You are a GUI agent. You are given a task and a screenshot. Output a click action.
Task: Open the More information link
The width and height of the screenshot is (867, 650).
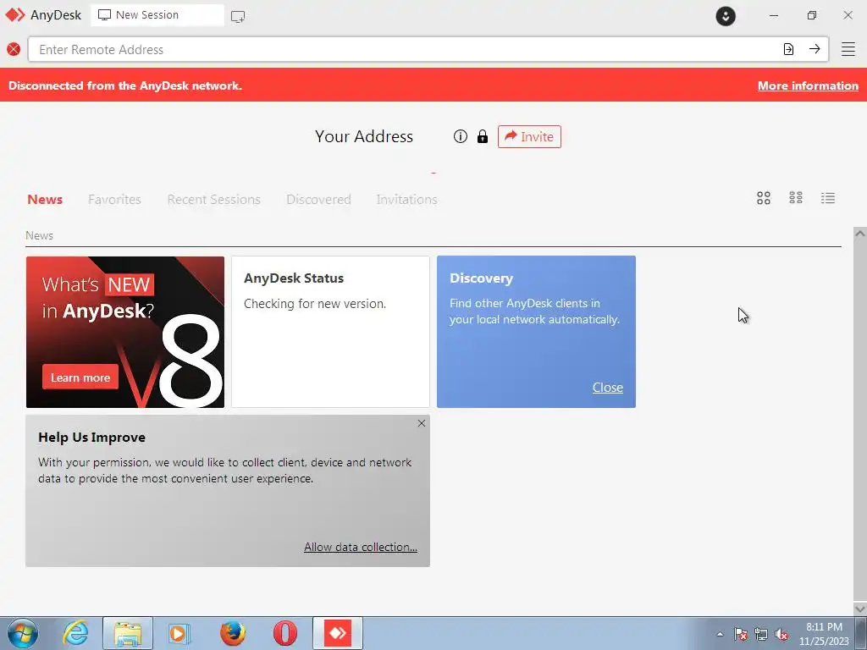pyautogui.click(x=808, y=85)
